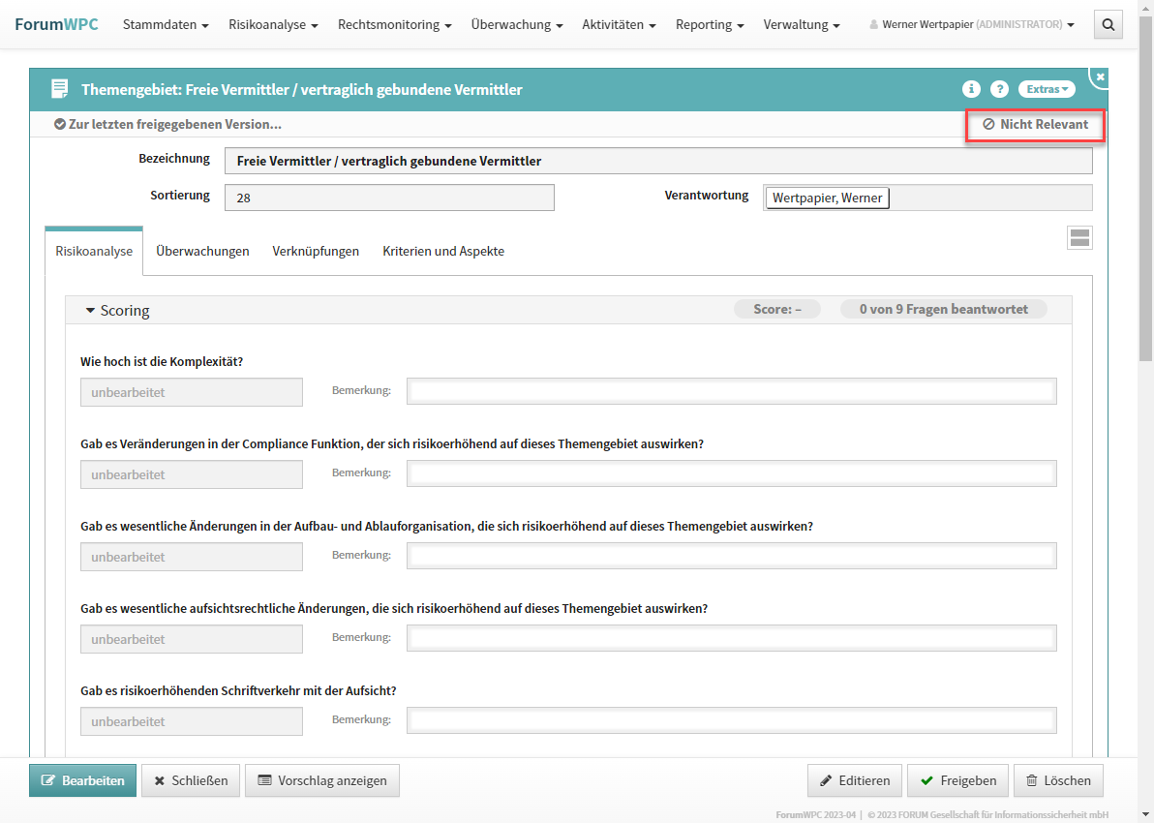The image size is (1154, 823).
Task: Open the Extras dropdown
Action: [1047, 89]
